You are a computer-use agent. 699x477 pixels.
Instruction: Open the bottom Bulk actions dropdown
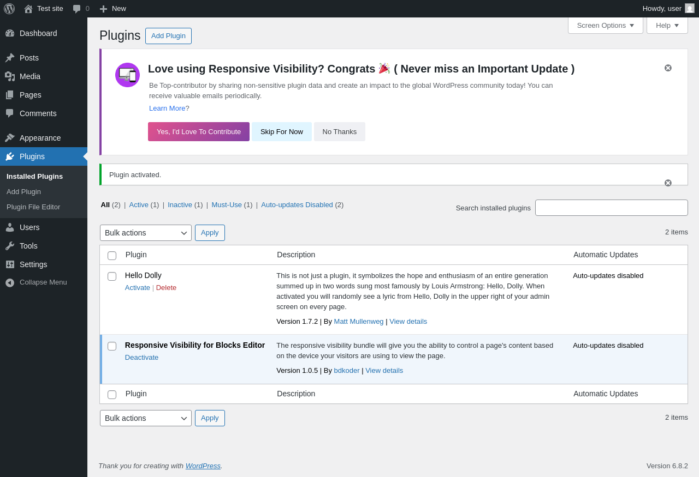146,418
